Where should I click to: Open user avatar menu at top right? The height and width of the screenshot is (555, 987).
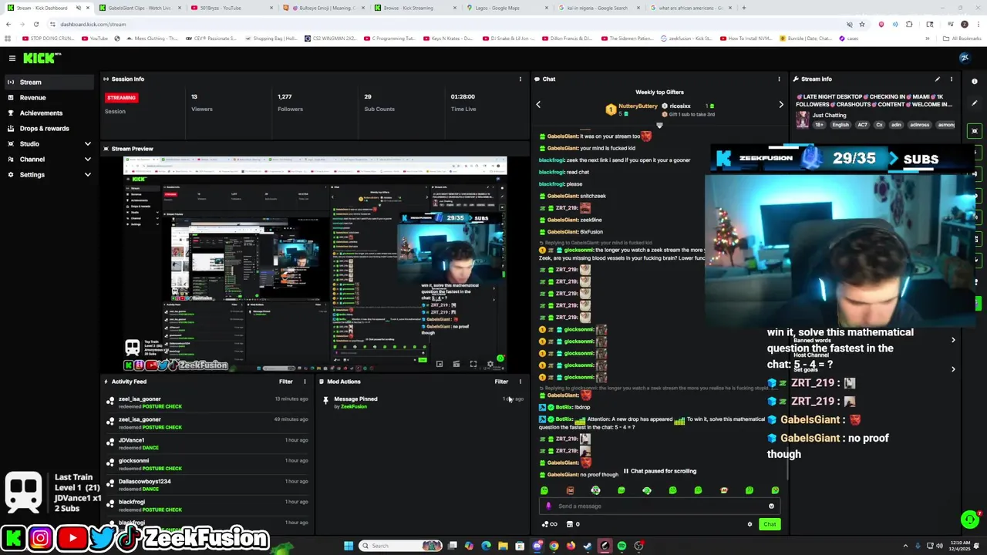point(964,58)
